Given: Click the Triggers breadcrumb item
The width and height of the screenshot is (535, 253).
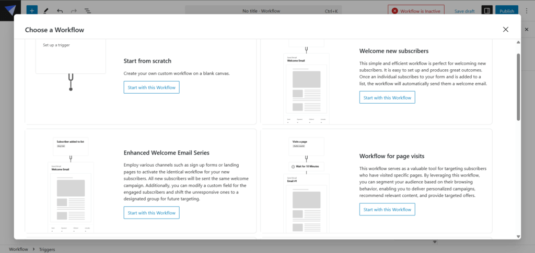Looking at the screenshot, I should click(46, 249).
